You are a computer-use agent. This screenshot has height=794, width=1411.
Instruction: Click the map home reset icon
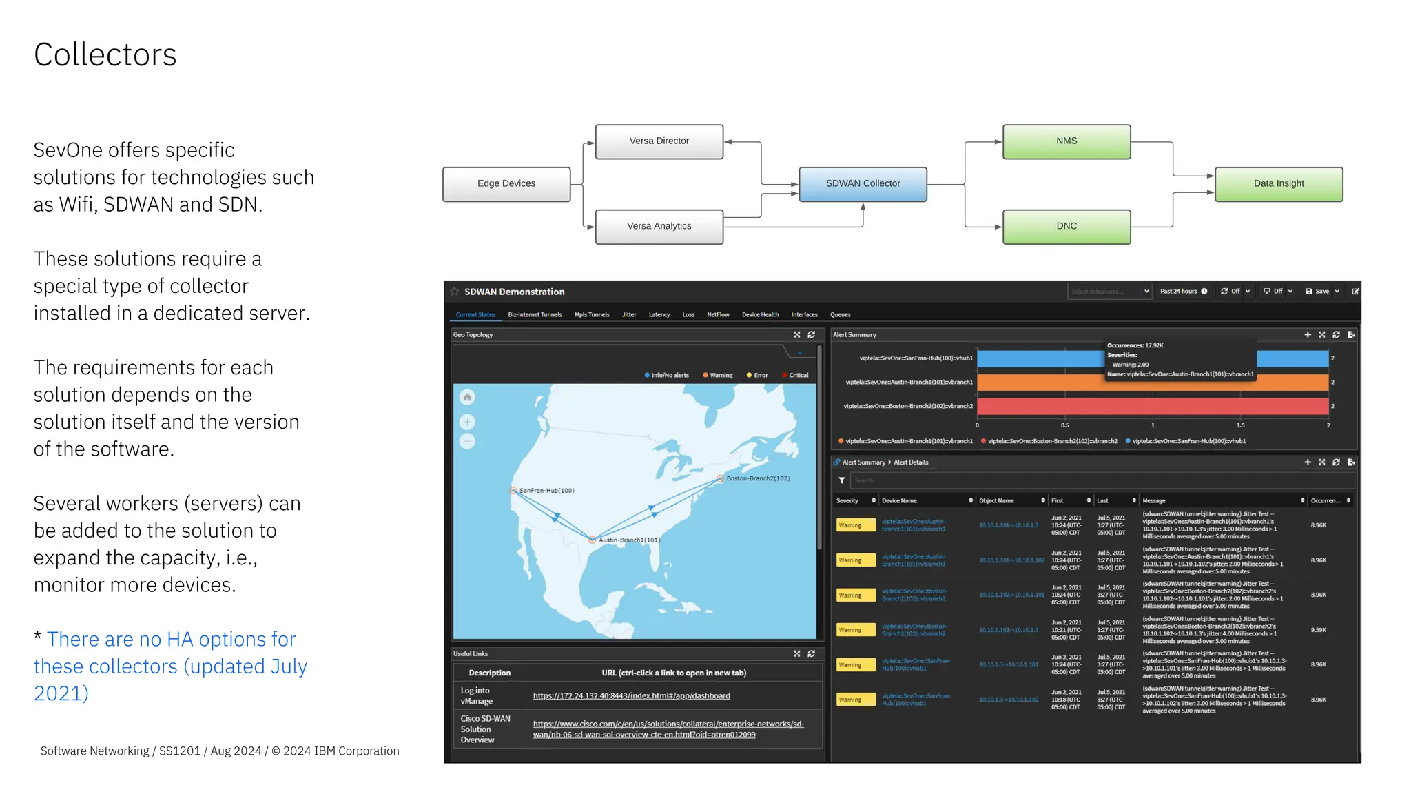pyautogui.click(x=467, y=397)
